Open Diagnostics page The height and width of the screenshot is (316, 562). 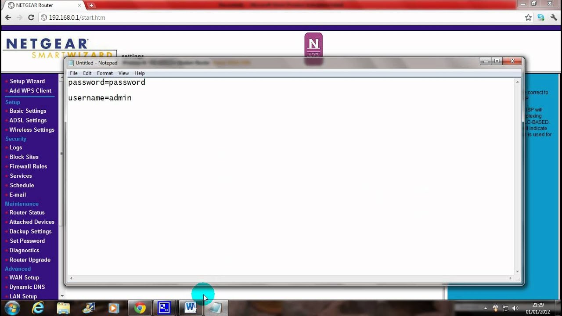point(25,250)
